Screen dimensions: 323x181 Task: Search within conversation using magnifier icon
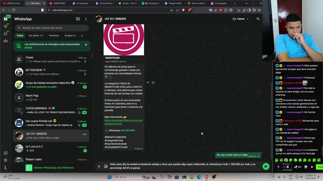tap(258, 19)
